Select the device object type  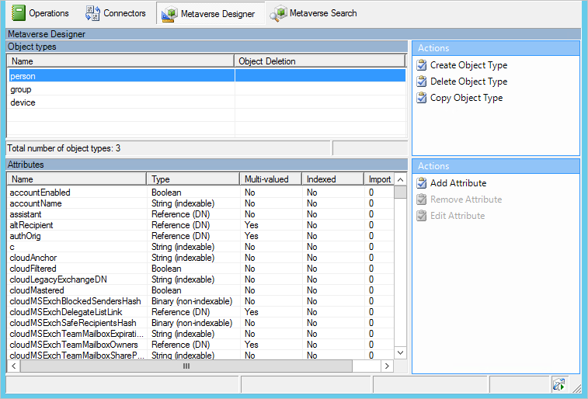(23, 102)
